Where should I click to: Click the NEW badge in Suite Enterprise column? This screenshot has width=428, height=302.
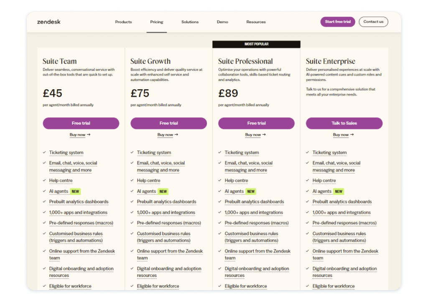click(x=339, y=191)
